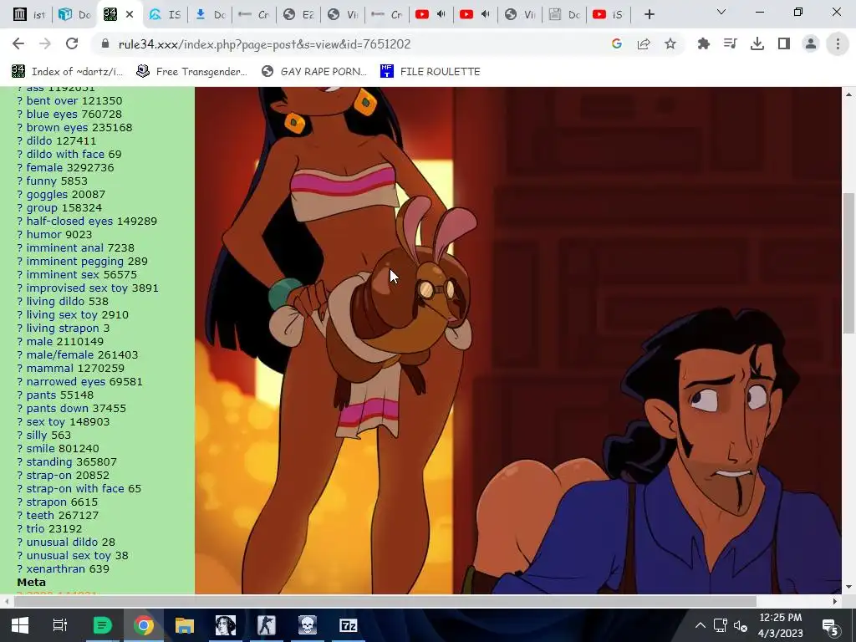Click the Google icon in address bar

[x=617, y=43]
